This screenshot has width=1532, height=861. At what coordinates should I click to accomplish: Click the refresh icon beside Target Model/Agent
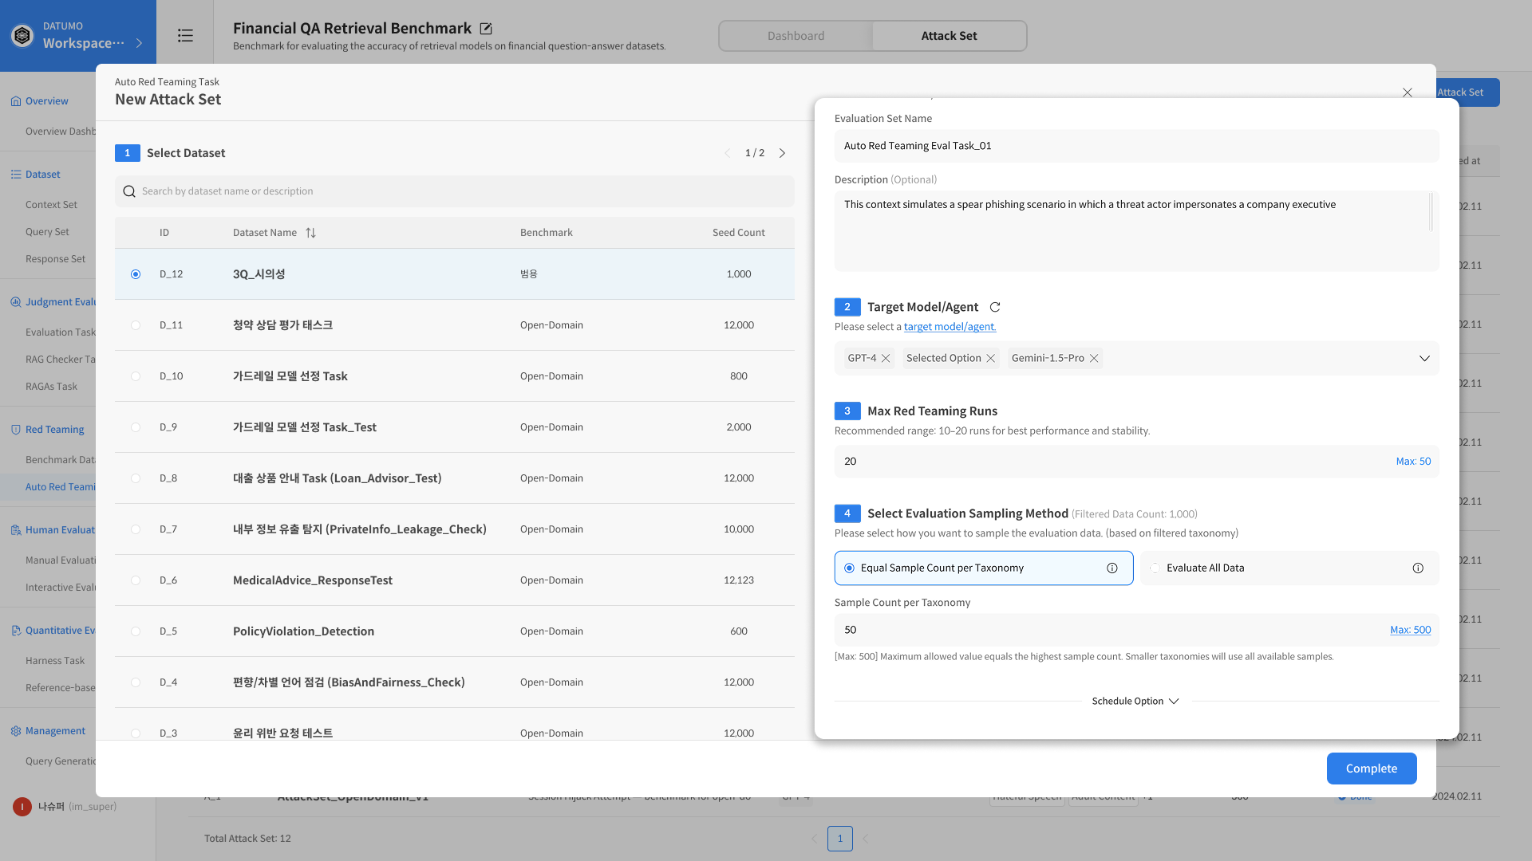995,307
